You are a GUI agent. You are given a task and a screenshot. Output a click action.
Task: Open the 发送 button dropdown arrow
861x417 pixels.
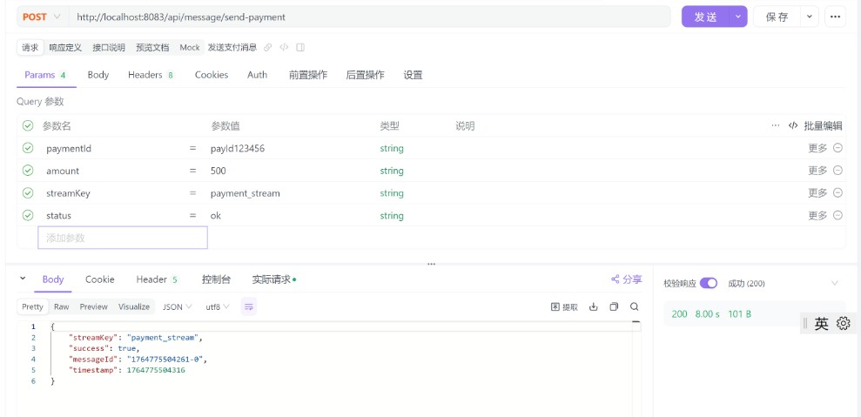pos(738,17)
